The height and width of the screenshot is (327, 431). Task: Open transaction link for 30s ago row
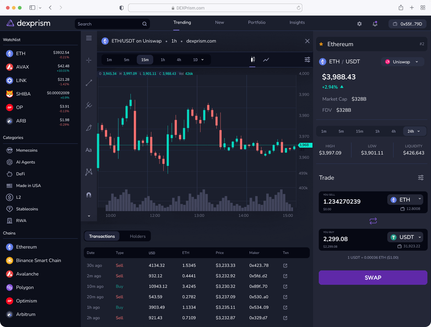285,266
